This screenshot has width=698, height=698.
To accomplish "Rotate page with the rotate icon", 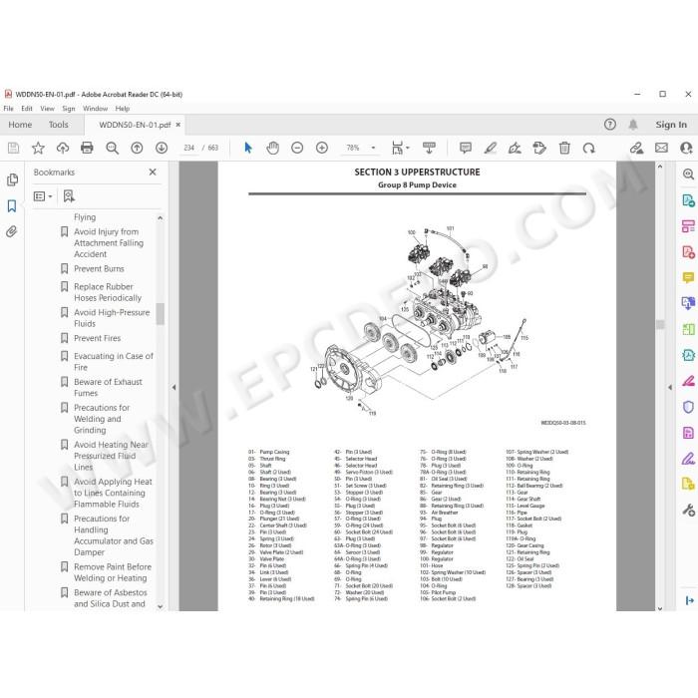I will [x=588, y=148].
